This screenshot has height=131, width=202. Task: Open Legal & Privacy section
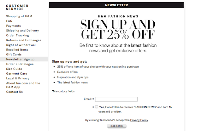(18, 78)
